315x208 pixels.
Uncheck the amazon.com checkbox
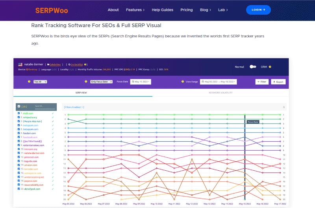point(19,165)
